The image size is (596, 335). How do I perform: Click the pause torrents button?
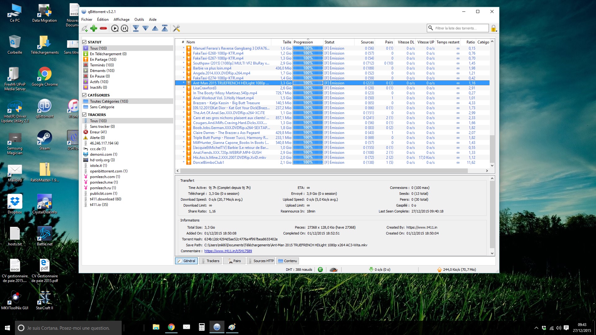point(124,28)
